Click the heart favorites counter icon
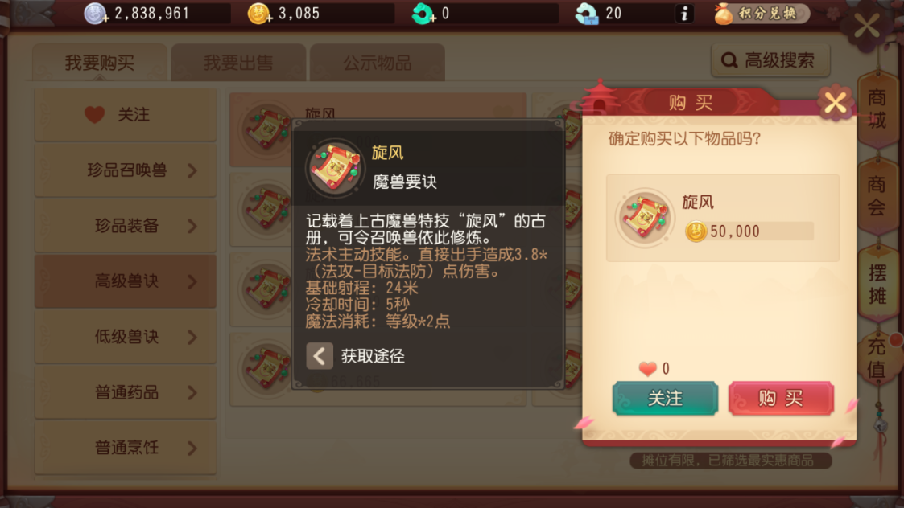904x508 pixels. pyautogui.click(x=648, y=368)
